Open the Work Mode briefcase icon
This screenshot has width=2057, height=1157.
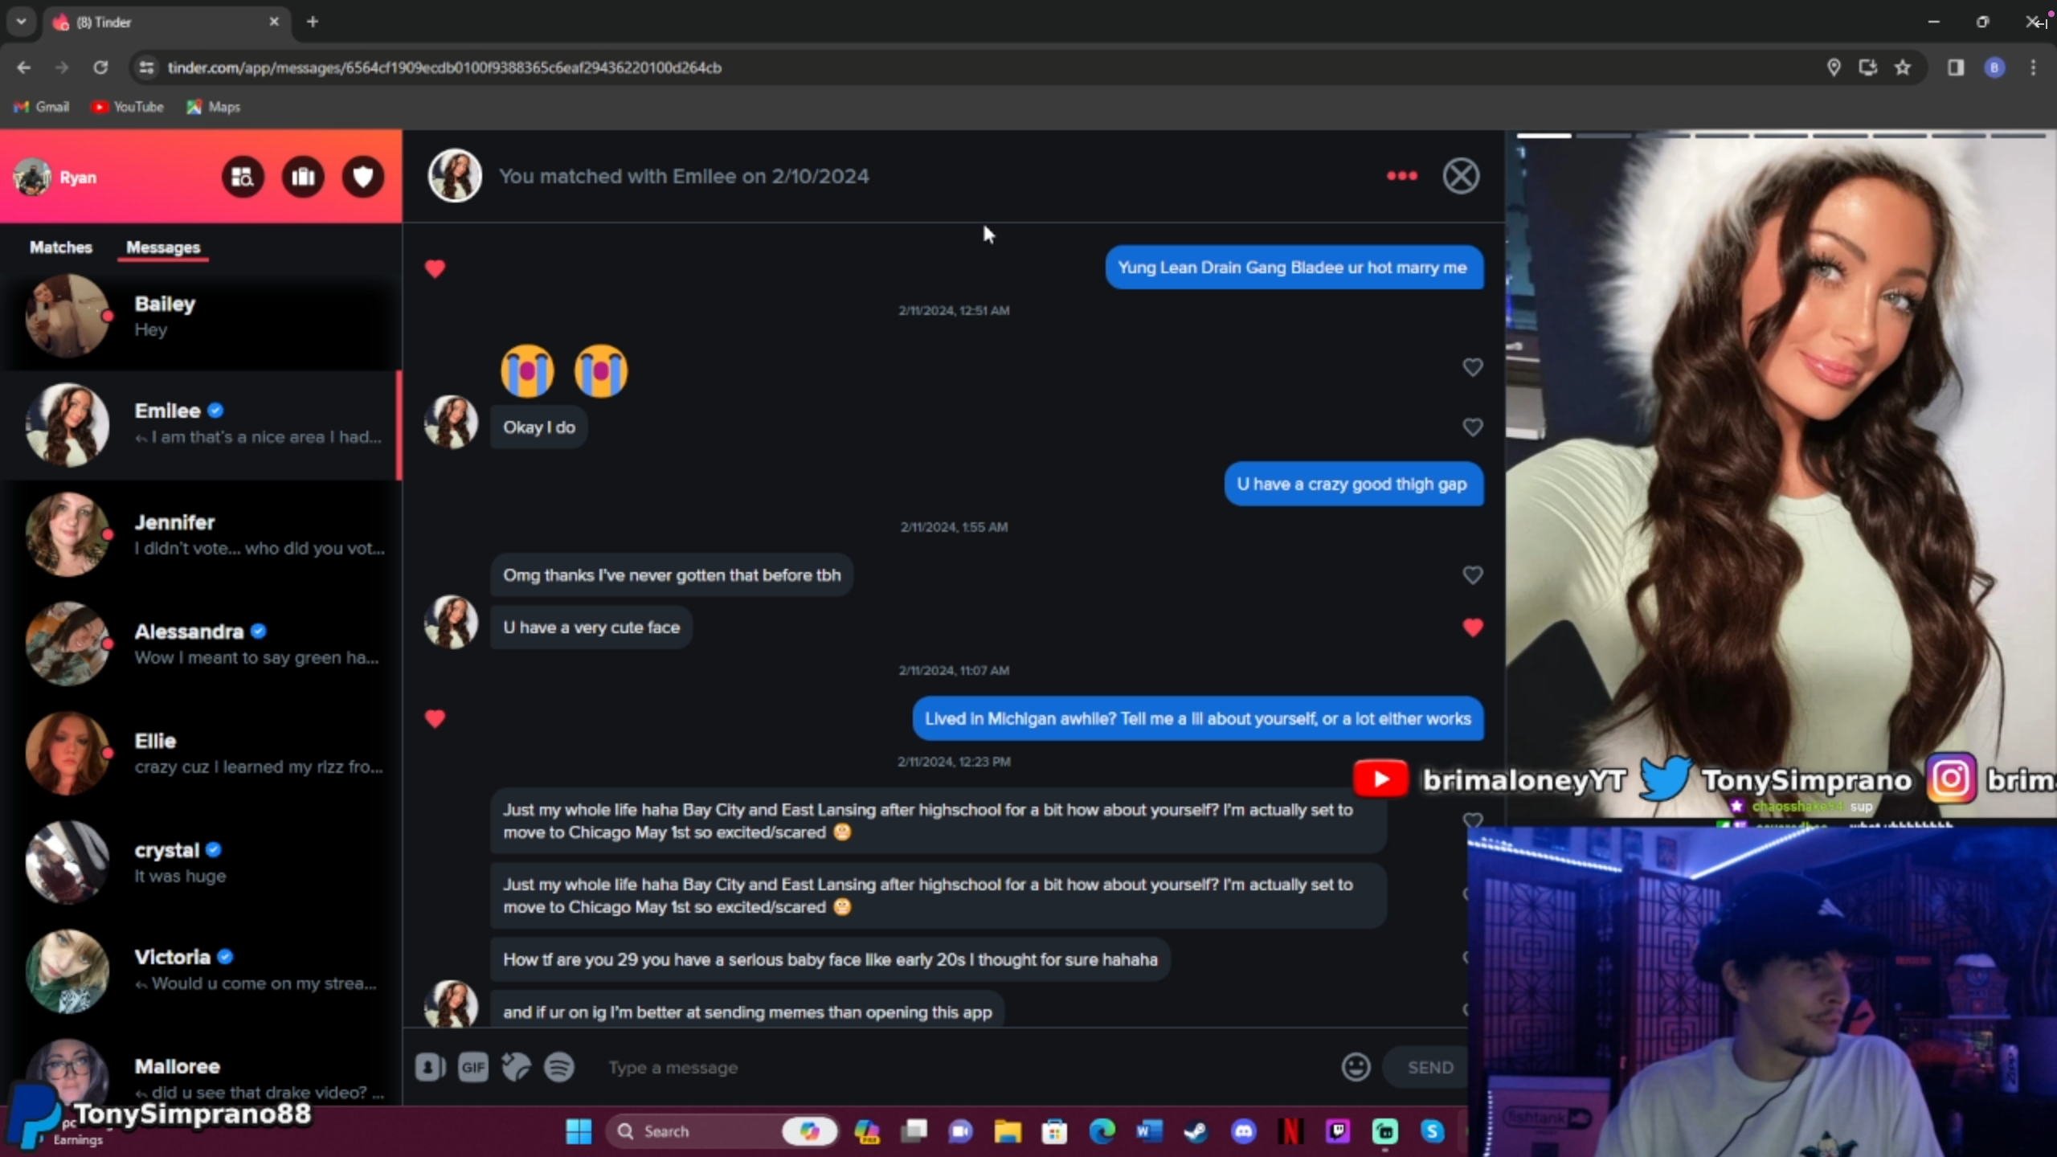(x=303, y=177)
